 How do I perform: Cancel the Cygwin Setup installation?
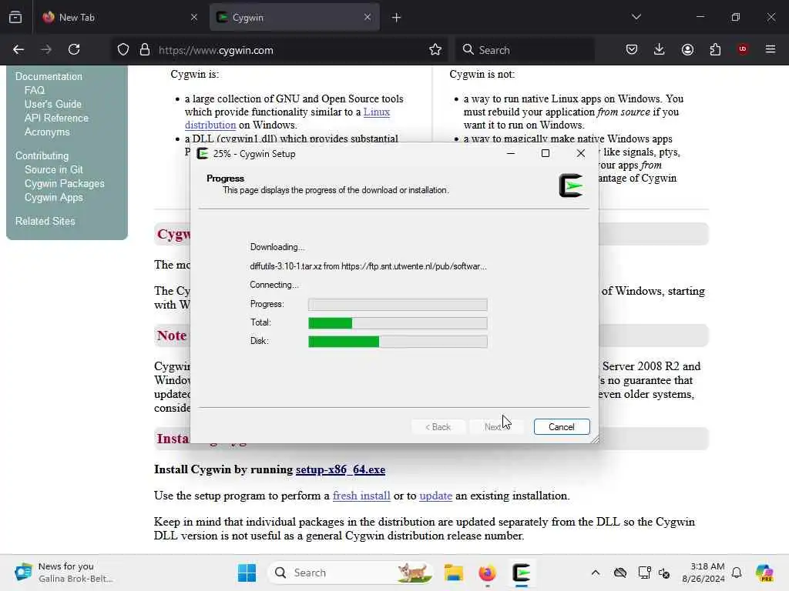point(562,426)
